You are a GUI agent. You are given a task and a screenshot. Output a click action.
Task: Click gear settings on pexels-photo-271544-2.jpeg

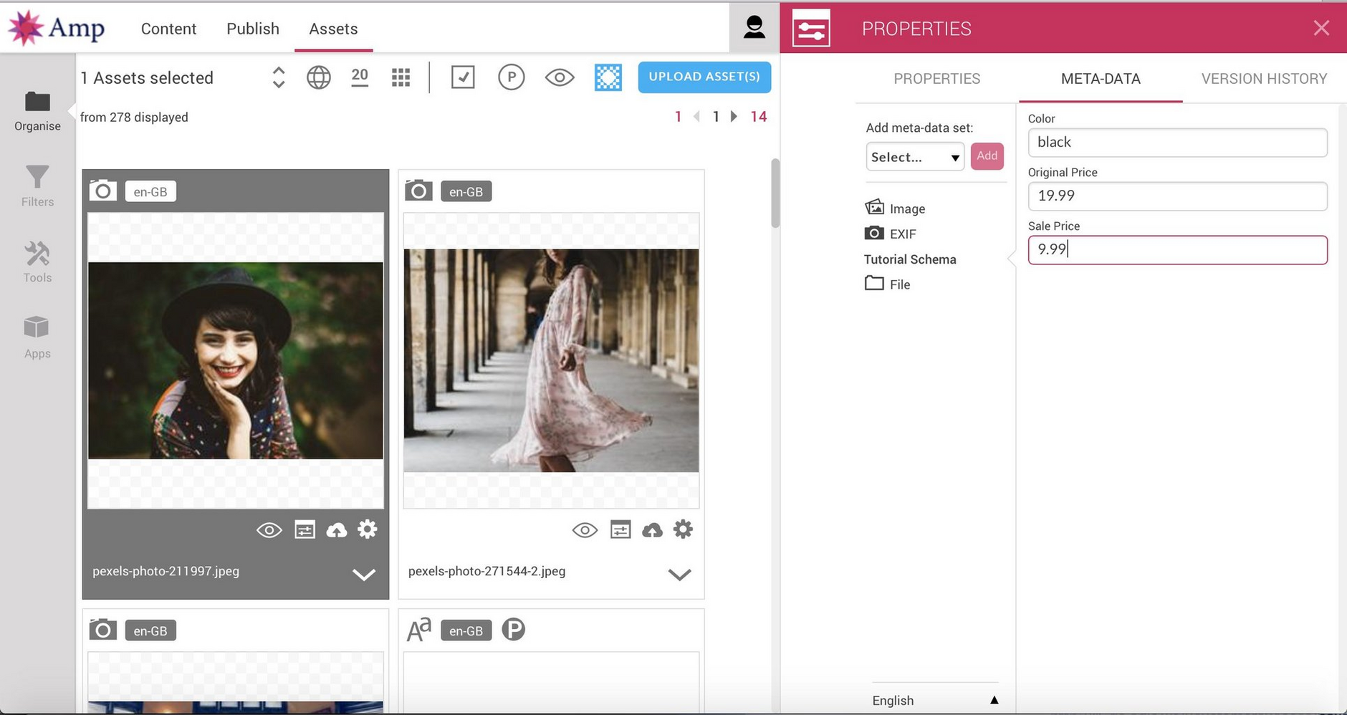point(683,529)
